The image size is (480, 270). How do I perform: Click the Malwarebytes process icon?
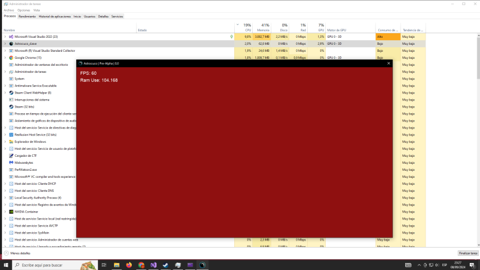click(11, 163)
